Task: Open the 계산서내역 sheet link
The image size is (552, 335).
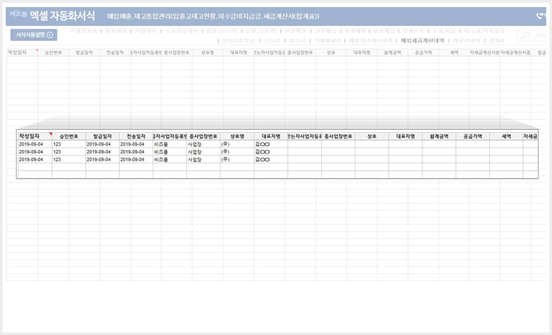Action: [x=466, y=41]
